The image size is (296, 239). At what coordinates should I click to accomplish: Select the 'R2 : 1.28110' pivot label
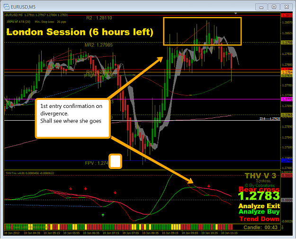click(x=99, y=18)
